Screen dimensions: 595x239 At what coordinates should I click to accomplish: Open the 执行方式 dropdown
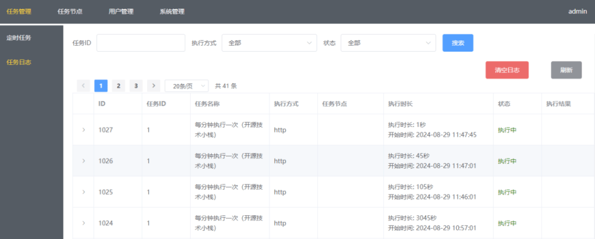[x=270, y=43]
